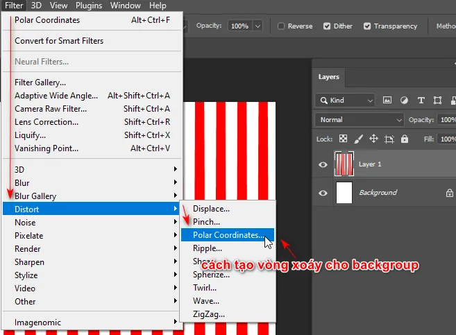
Task: Prevent auto-nesting artboard lock icon
Action: pos(389,139)
